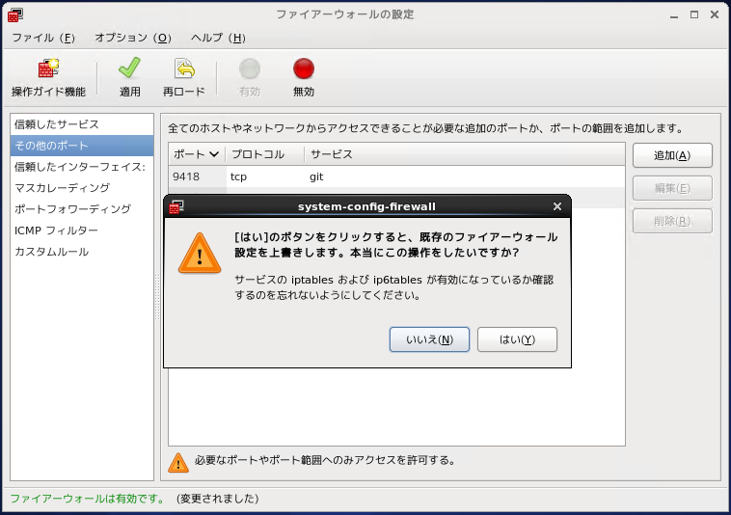The image size is (731, 515).
Task: Click the プロトコル column header
Action: [x=265, y=154]
